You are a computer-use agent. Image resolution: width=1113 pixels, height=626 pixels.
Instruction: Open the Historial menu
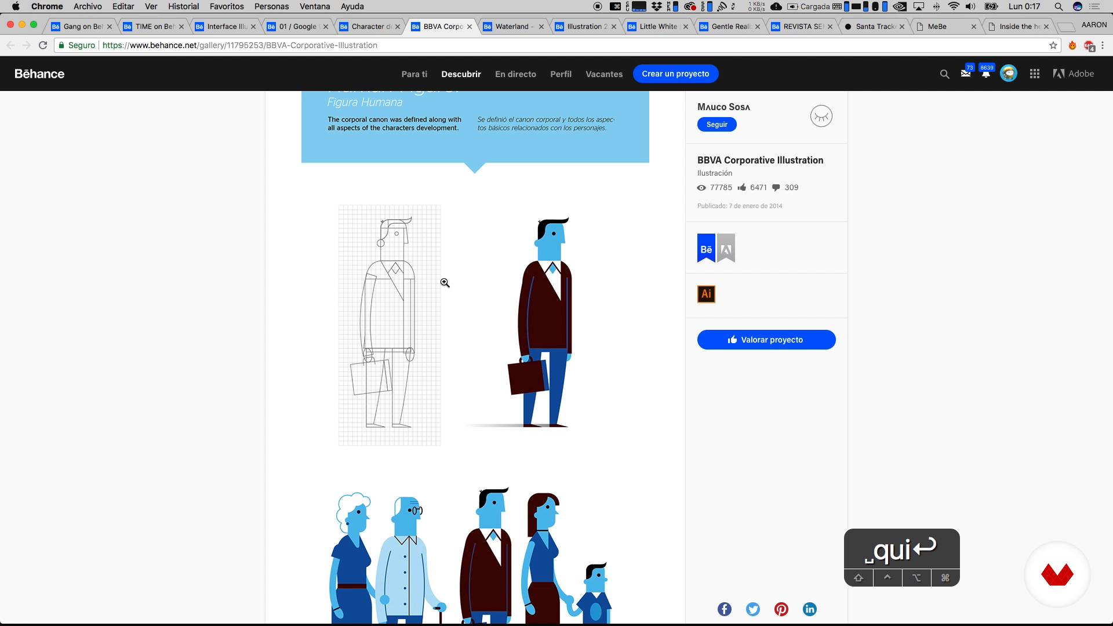[x=183, y=6]
